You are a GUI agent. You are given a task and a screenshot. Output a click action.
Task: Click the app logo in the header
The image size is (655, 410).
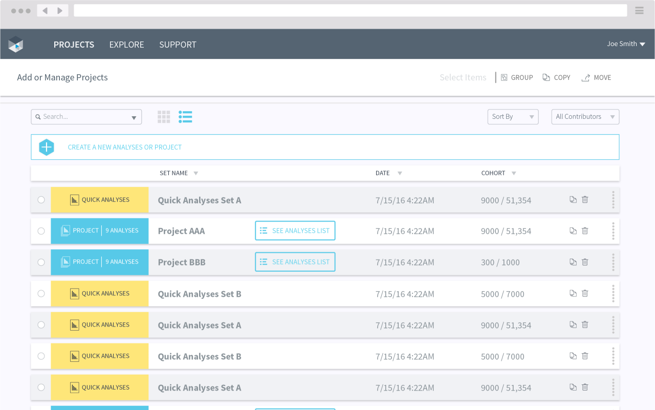[x=16, y=45]
